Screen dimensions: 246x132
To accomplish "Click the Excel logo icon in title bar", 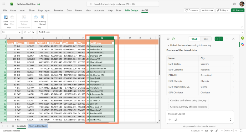I will pos(11,4).
